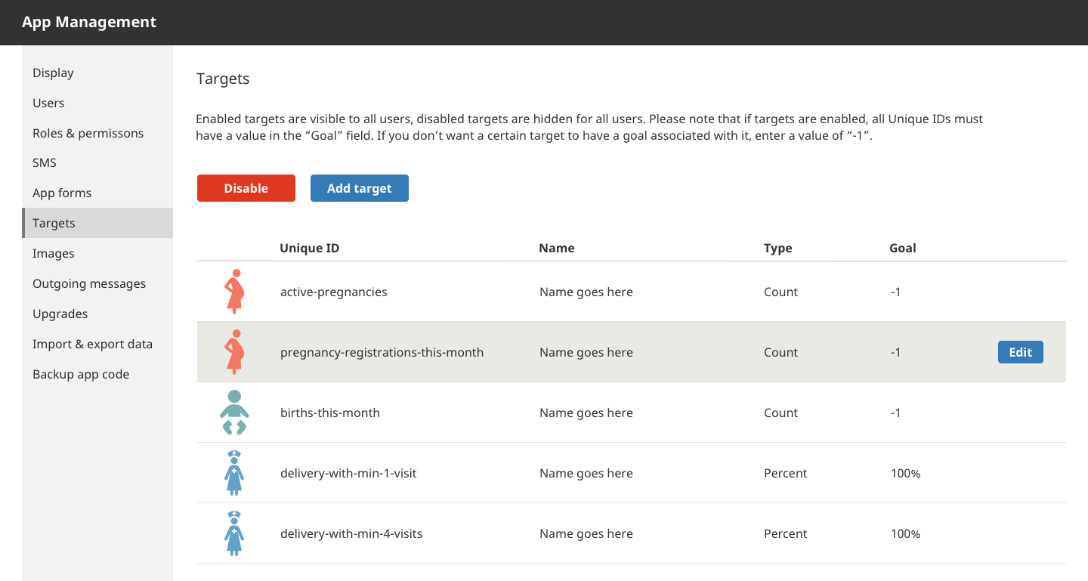The image size is (1088, 581).
Task: Click the -1 goal of births-this-month
Action: pos(895,413)
